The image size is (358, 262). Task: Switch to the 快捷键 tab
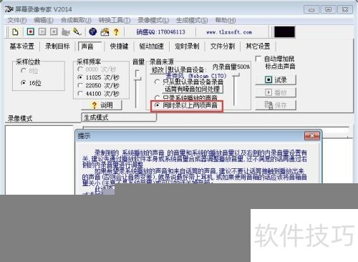(x=119, y=46)
